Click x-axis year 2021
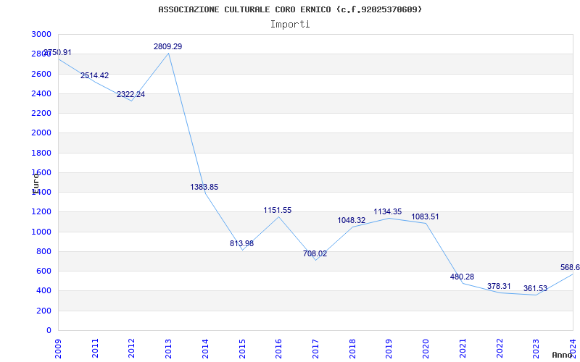 463,348
